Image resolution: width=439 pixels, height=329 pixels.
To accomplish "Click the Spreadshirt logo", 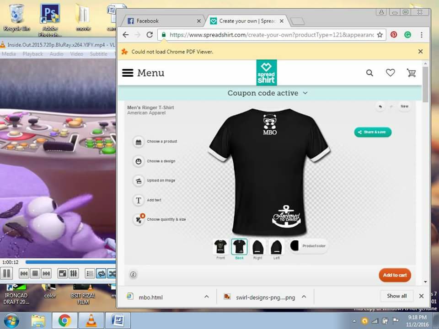I will [266, 73].
